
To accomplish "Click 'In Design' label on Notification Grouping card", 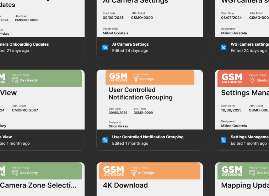I will [147, 79].
